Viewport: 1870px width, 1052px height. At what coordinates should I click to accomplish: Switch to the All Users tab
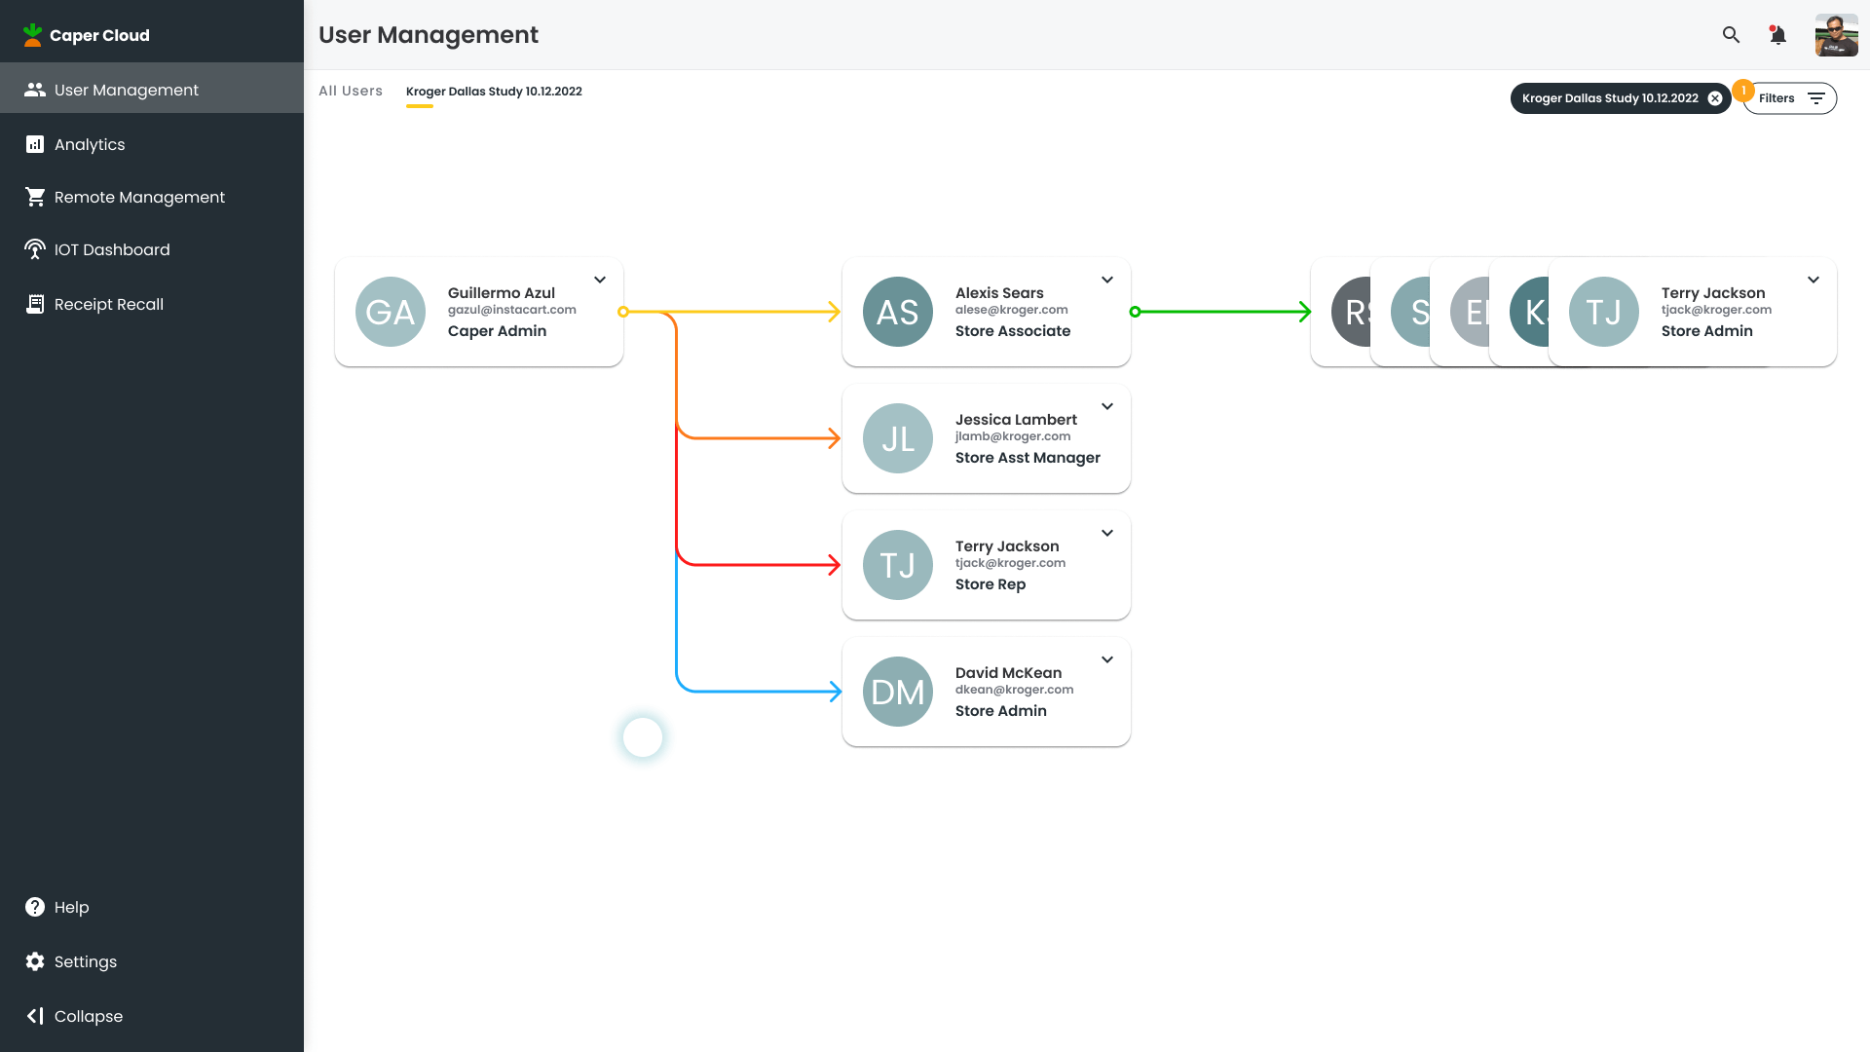click(351, 91)
